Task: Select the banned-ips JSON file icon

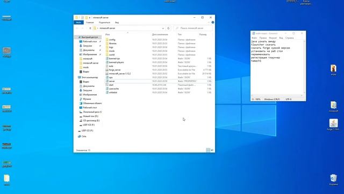Action: (x=107, y=59)
